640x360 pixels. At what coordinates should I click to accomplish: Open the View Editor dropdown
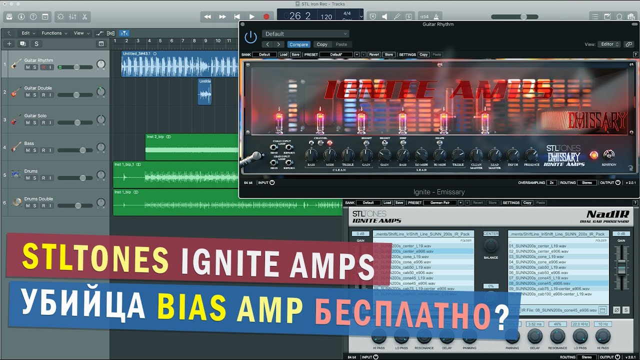pyautogui.click(x=609, y=44)
